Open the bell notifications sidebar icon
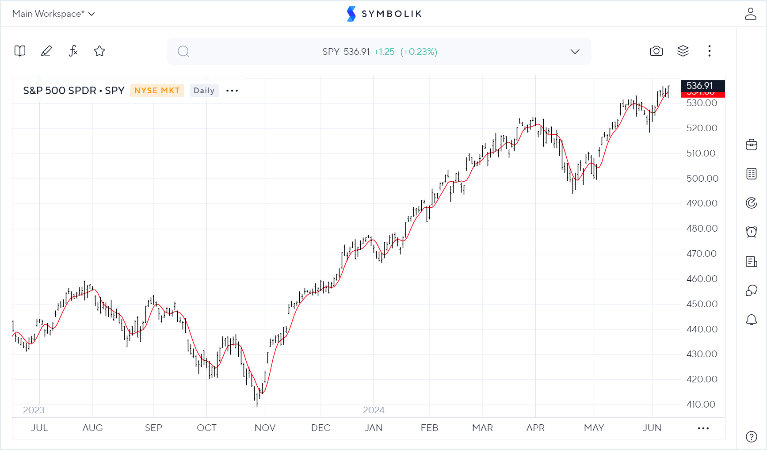 tap(752, 320)
